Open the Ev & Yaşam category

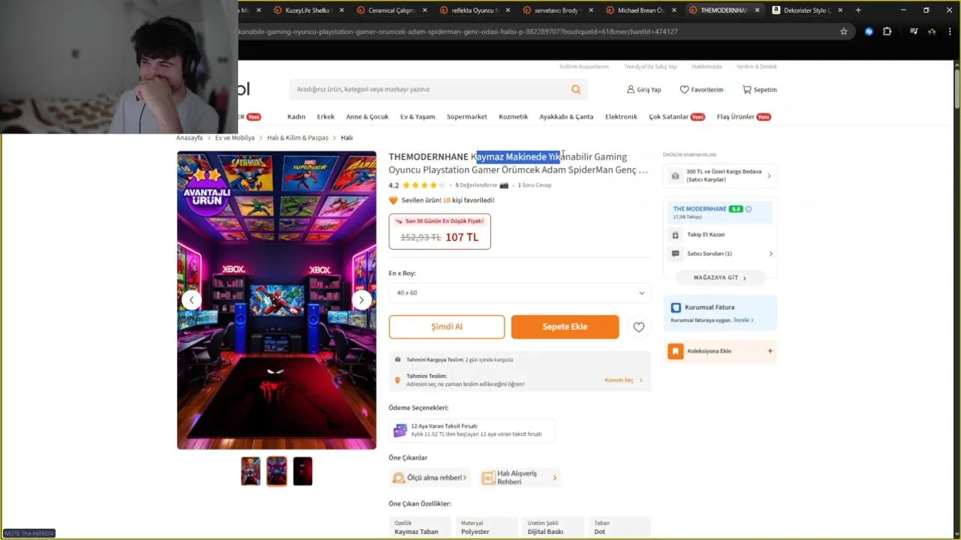pos(417,117)
